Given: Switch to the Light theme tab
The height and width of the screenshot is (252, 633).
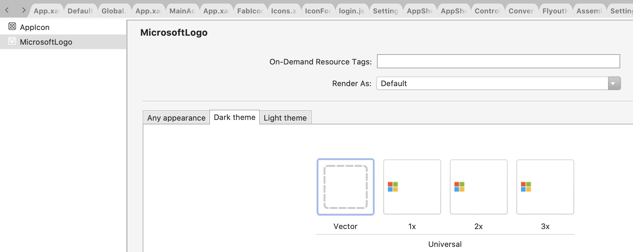Looking at the screenshot, I should [285, 118].
